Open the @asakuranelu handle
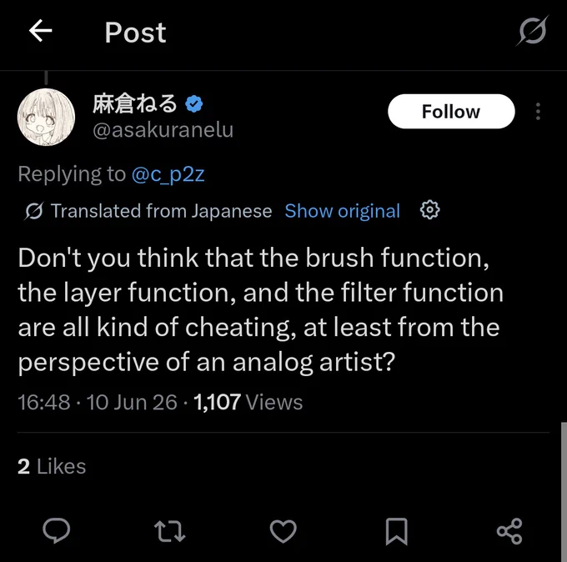This screenshot has height=562, width=567. click(163, 130)
